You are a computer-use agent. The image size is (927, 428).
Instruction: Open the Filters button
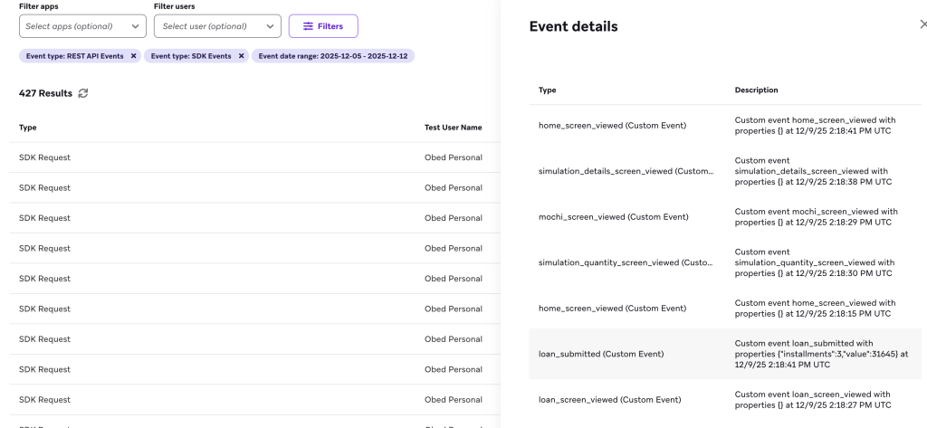click(x=322, y=26)
